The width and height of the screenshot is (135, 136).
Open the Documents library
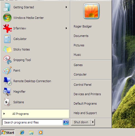tap(81, 36)
